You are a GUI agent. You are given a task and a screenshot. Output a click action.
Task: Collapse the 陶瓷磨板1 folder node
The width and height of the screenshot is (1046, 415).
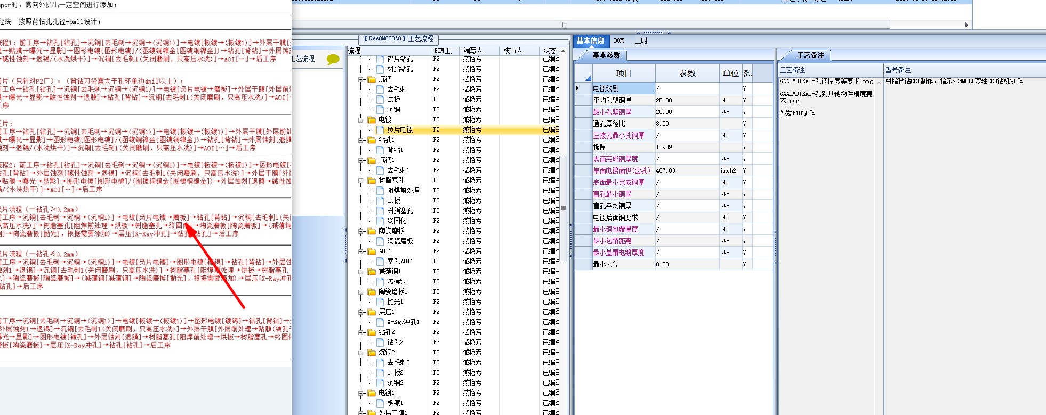click(361, 292)
